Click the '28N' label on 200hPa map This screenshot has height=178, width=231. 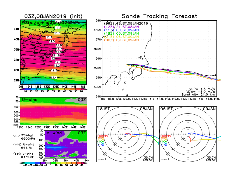[16, 70]
